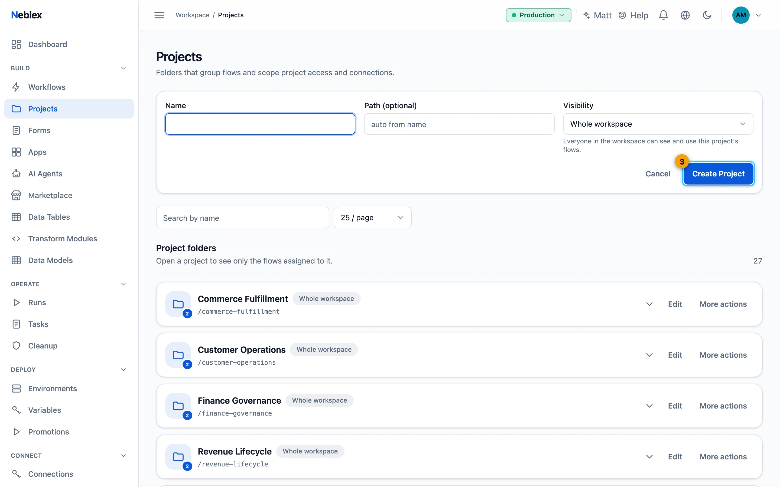Collapse the OPERATE sidebar section
780x487 pixels.
coord(123,284)
